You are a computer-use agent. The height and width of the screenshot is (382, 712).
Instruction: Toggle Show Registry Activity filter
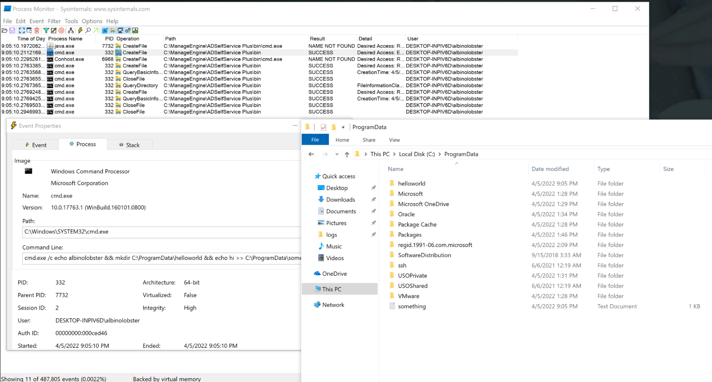(105, 31)
